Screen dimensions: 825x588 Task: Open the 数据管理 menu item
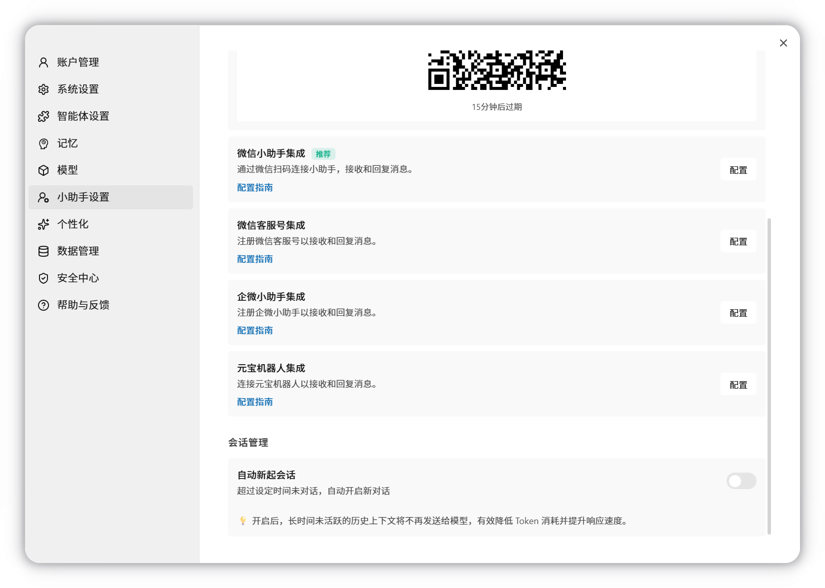point(110,251)
